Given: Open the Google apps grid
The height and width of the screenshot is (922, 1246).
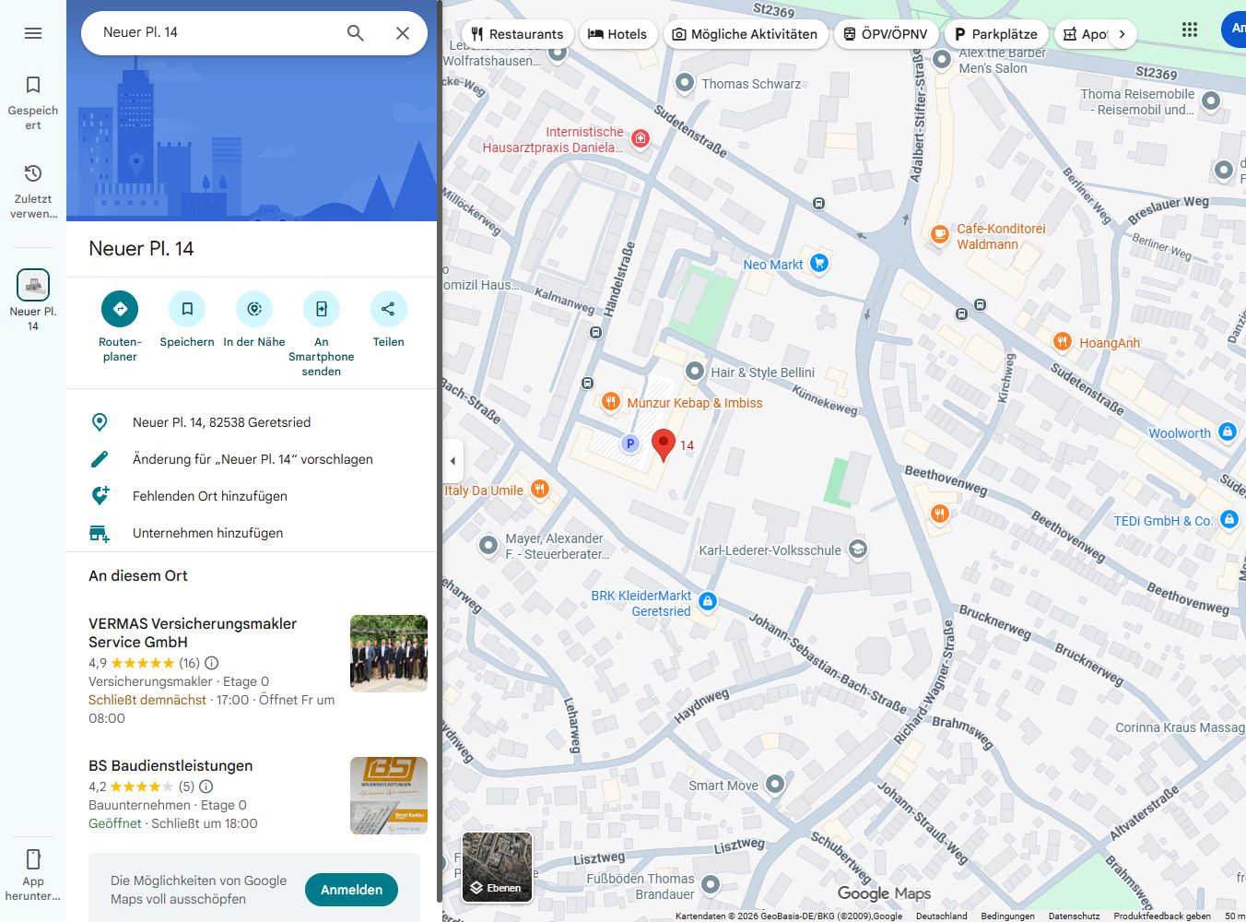Looking at the screenshot, I should pyautogui.click(x=1190, y=30).
